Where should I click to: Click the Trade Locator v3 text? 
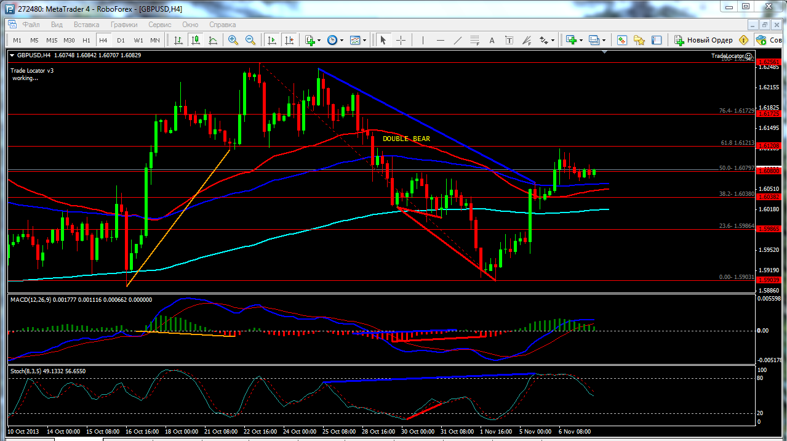(32, 70)
